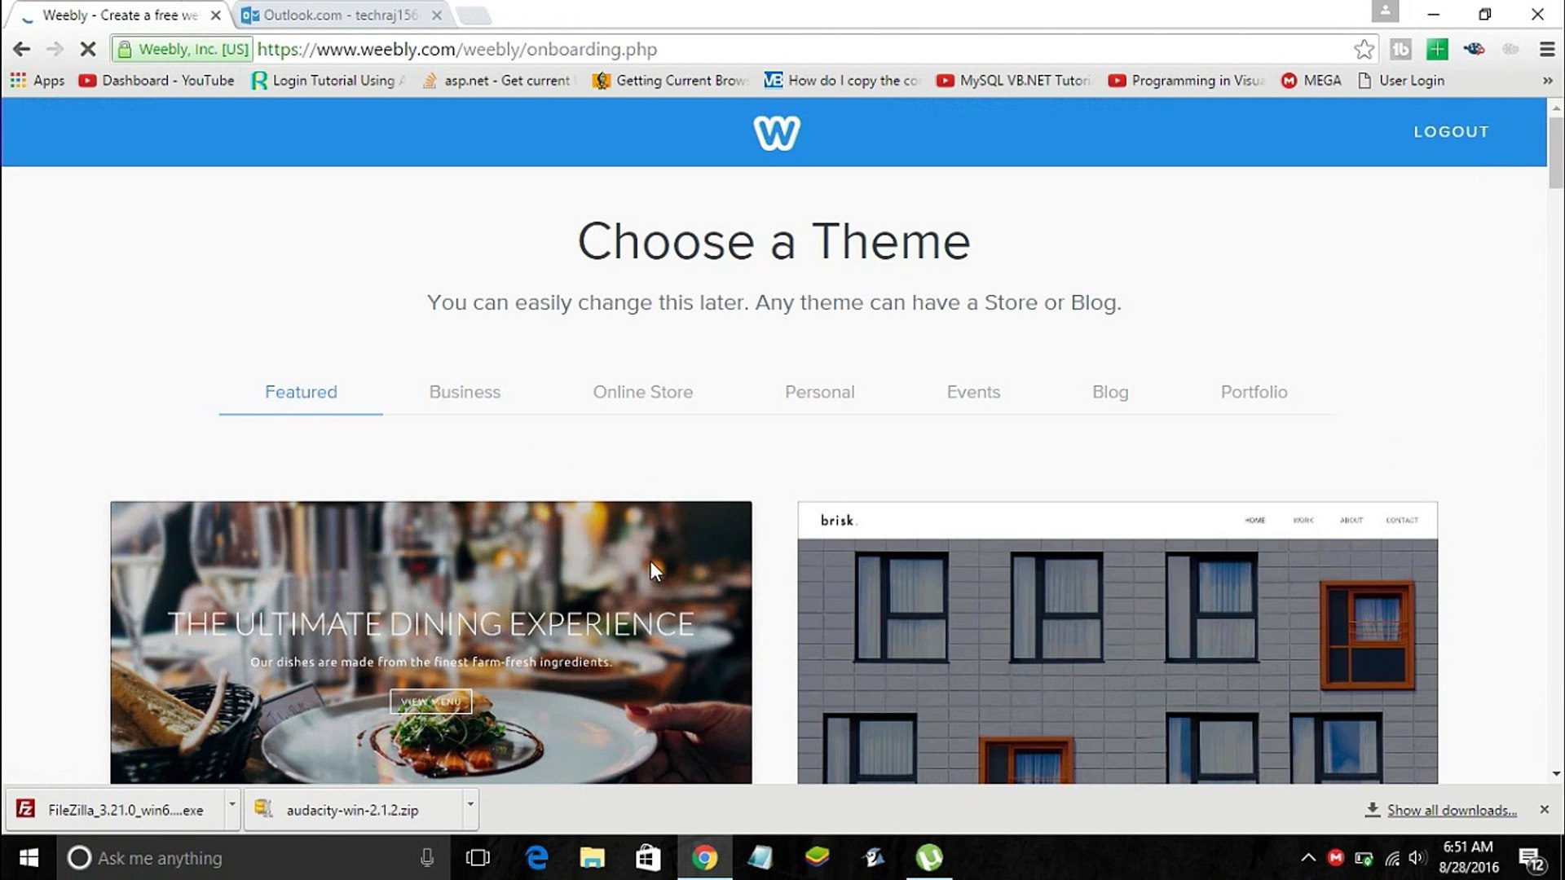Click the MEGA icon in the system tray
Screen dimensions: 1565x880
1336,857
